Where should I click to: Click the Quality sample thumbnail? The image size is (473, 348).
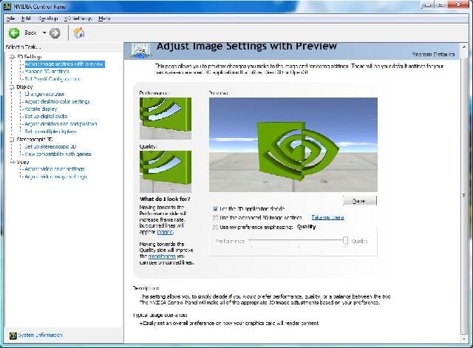coord(166,171)
